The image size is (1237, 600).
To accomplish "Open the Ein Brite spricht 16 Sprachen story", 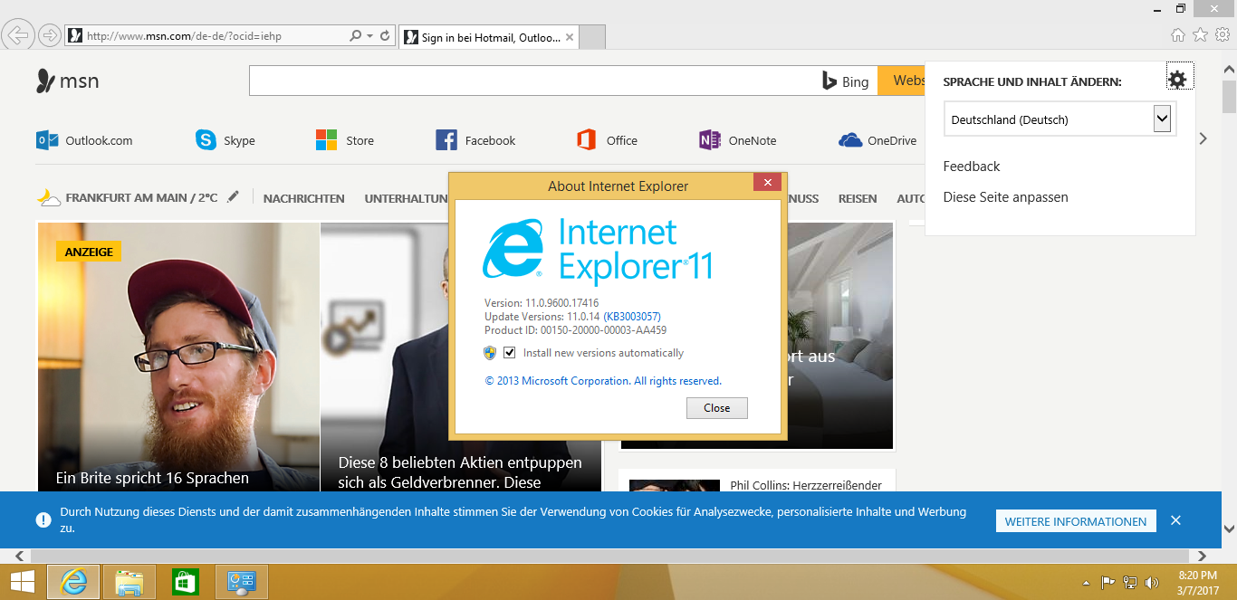I will click(152, 478).
